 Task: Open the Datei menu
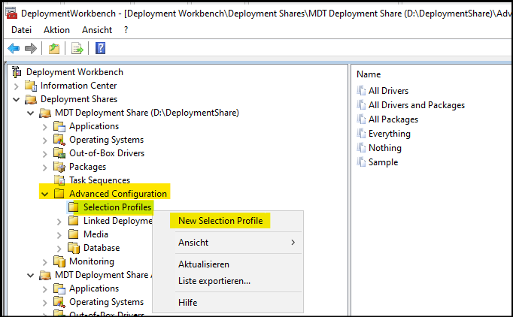pos(21,30)
